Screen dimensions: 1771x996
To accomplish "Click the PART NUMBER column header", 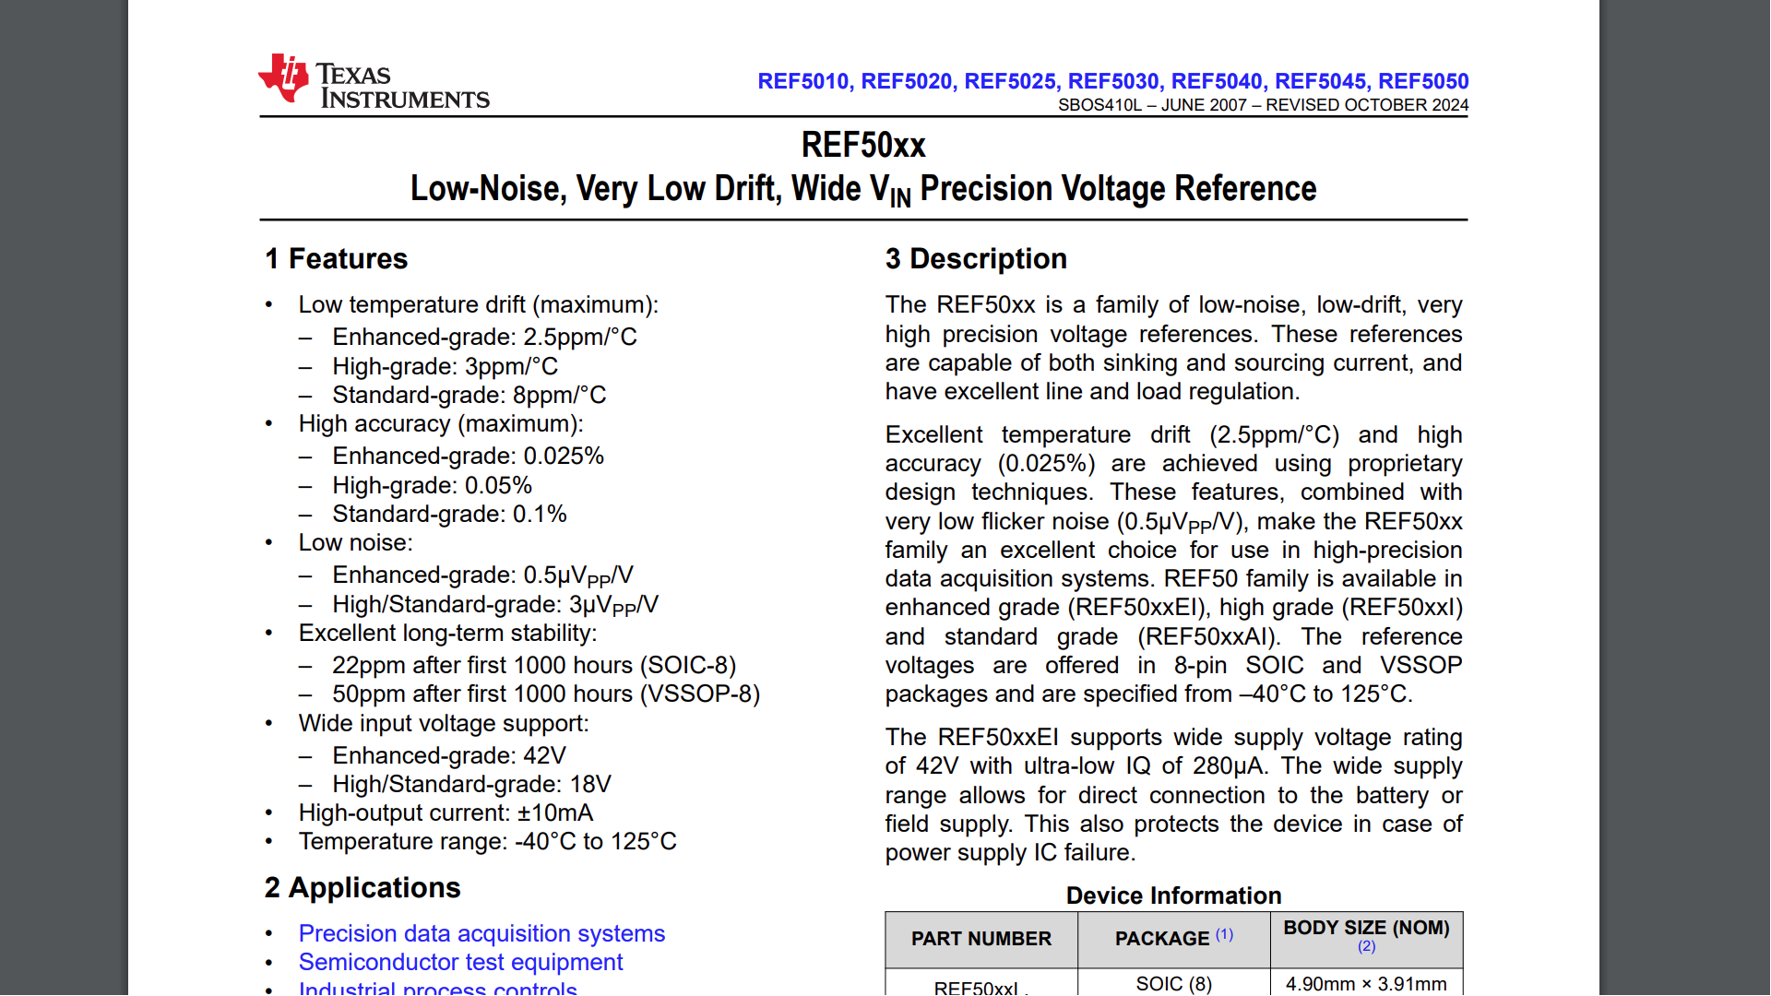I will click(x=981, y=939).
